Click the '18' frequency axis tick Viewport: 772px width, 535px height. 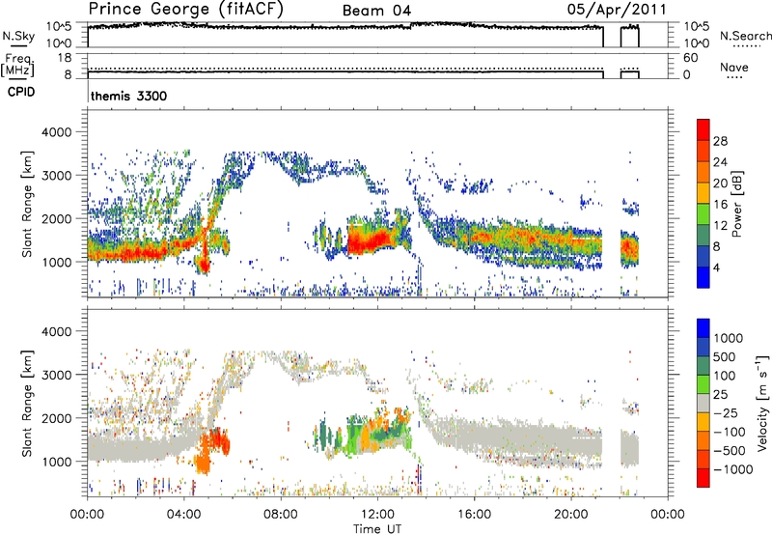click(x=65, y=58)
